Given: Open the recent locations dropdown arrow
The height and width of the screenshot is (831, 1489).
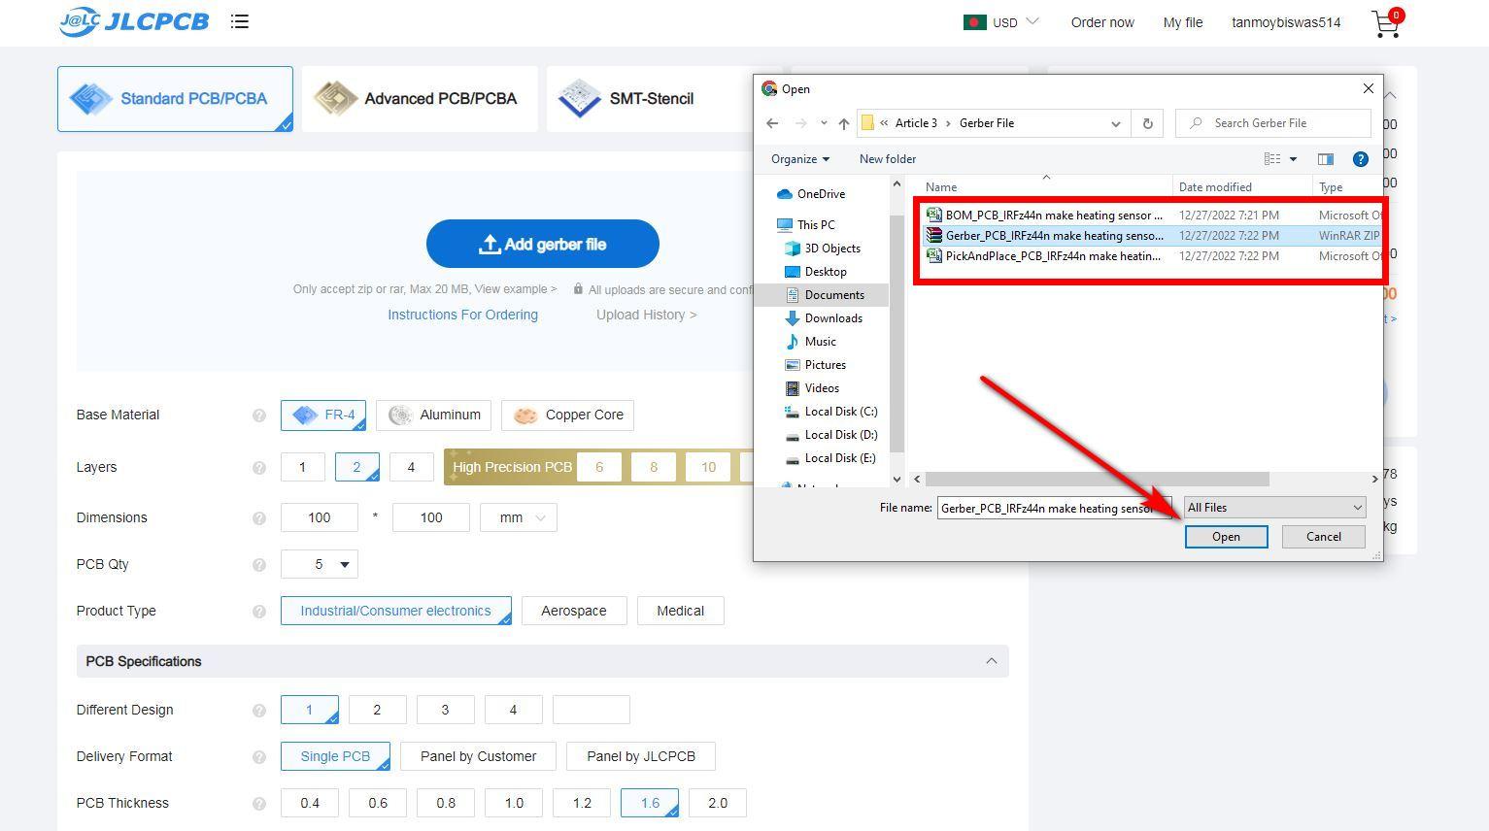Looking at the screenshot, I should click(824, 123).
